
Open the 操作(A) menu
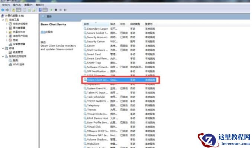[17, 5]
